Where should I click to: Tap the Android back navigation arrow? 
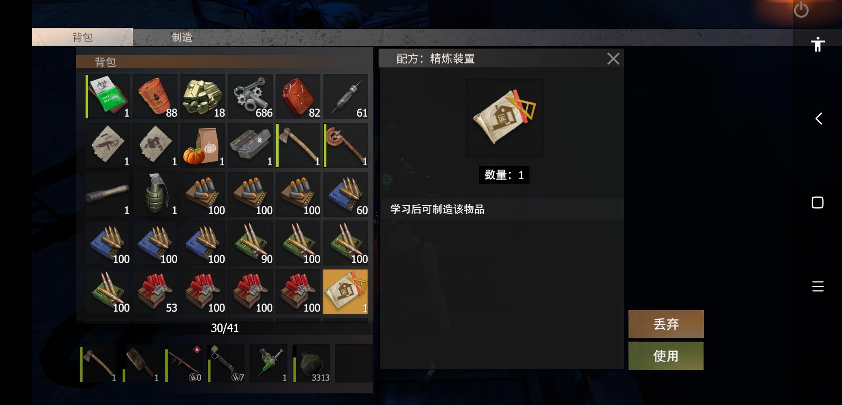(818, 118)
